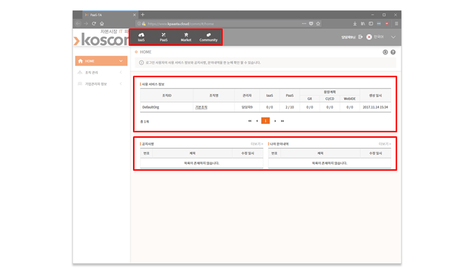Open the Firefox hamburger menu
474x278 pixels.
pyautogui.click(x=396, y=24)
